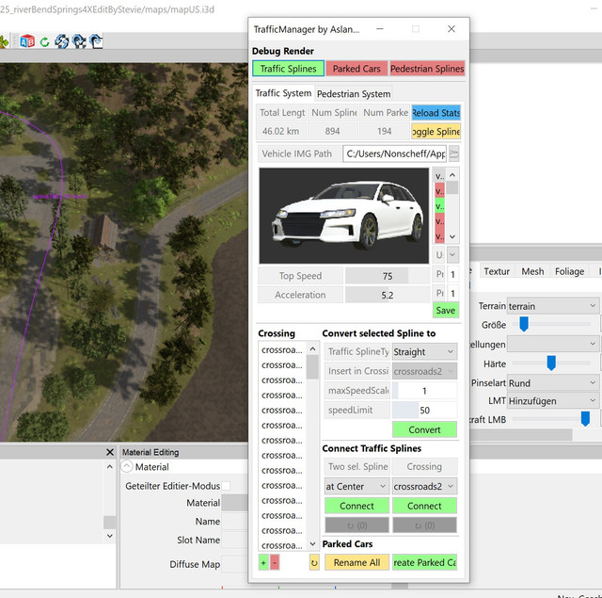
Task: Click the yellow Toggle Spline button
Action: 436,132
